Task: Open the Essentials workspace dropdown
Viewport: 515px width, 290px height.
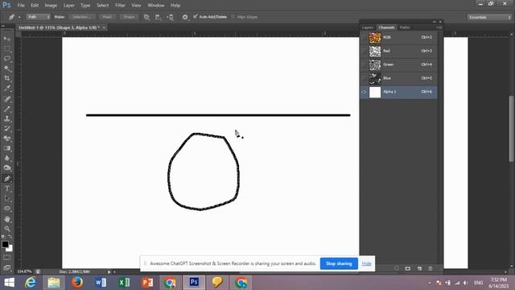Action: [x=489, y=17]
